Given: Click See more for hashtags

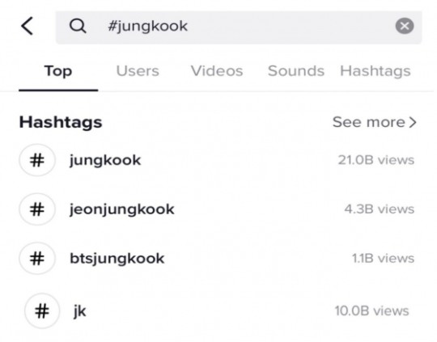Looking at the screenshot, I should coord(375,122).
